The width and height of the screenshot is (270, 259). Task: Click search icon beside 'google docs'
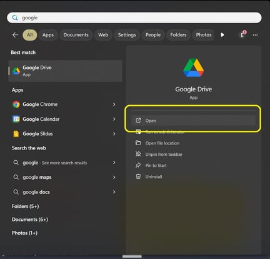tap(16, 192)
